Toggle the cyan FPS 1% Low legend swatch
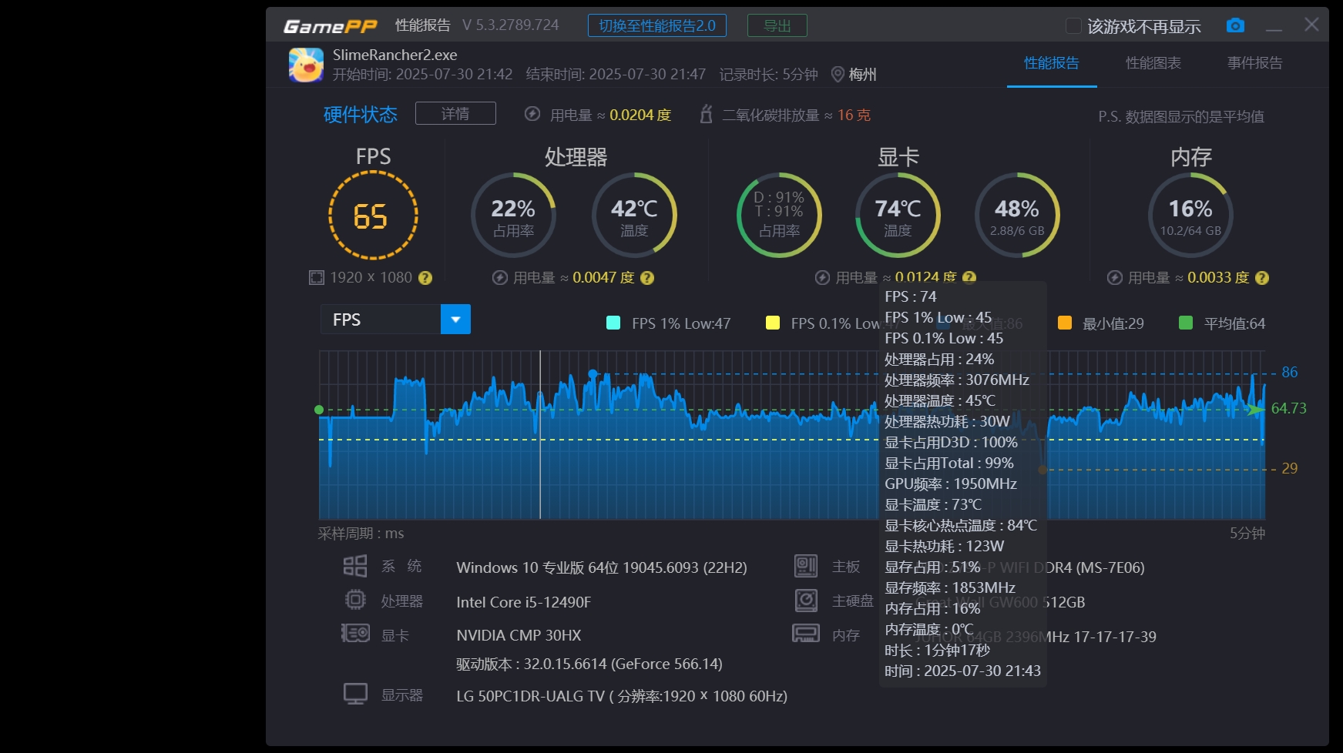Viewport: 1343px width, 753px height. point(613,323)
